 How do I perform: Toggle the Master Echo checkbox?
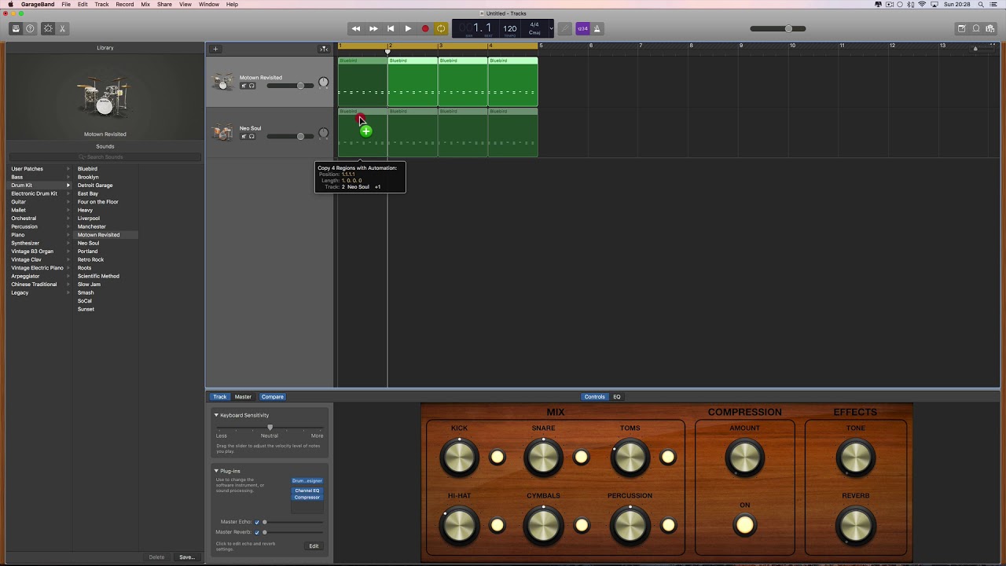coord(257,522)
